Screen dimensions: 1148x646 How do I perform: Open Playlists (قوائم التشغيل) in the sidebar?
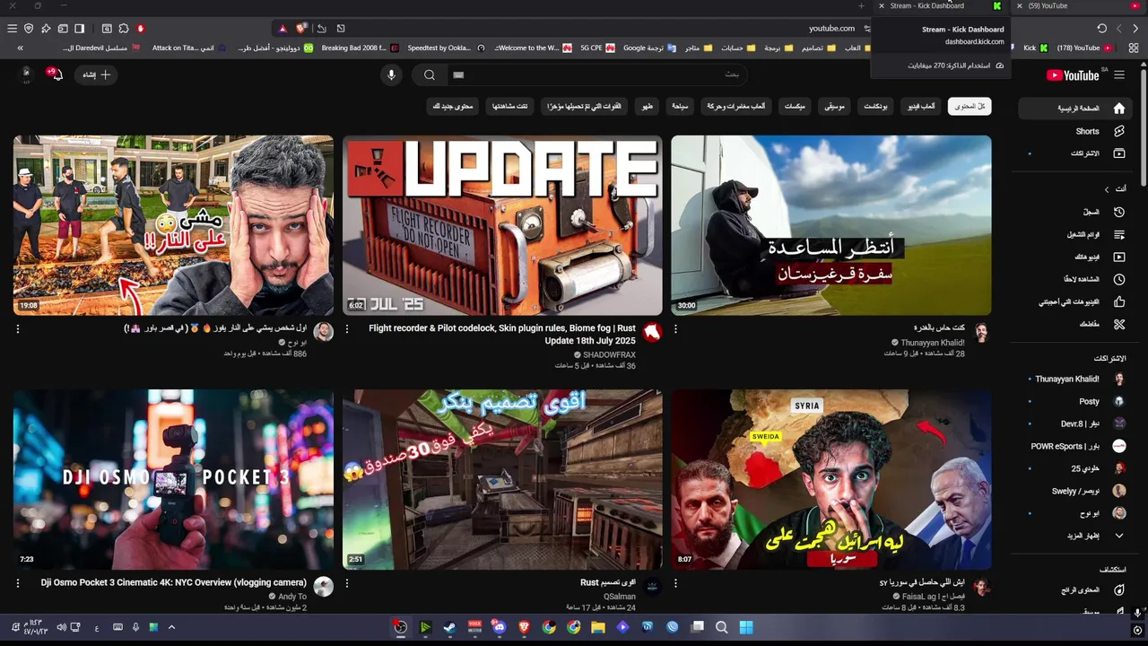(1076, 235)
